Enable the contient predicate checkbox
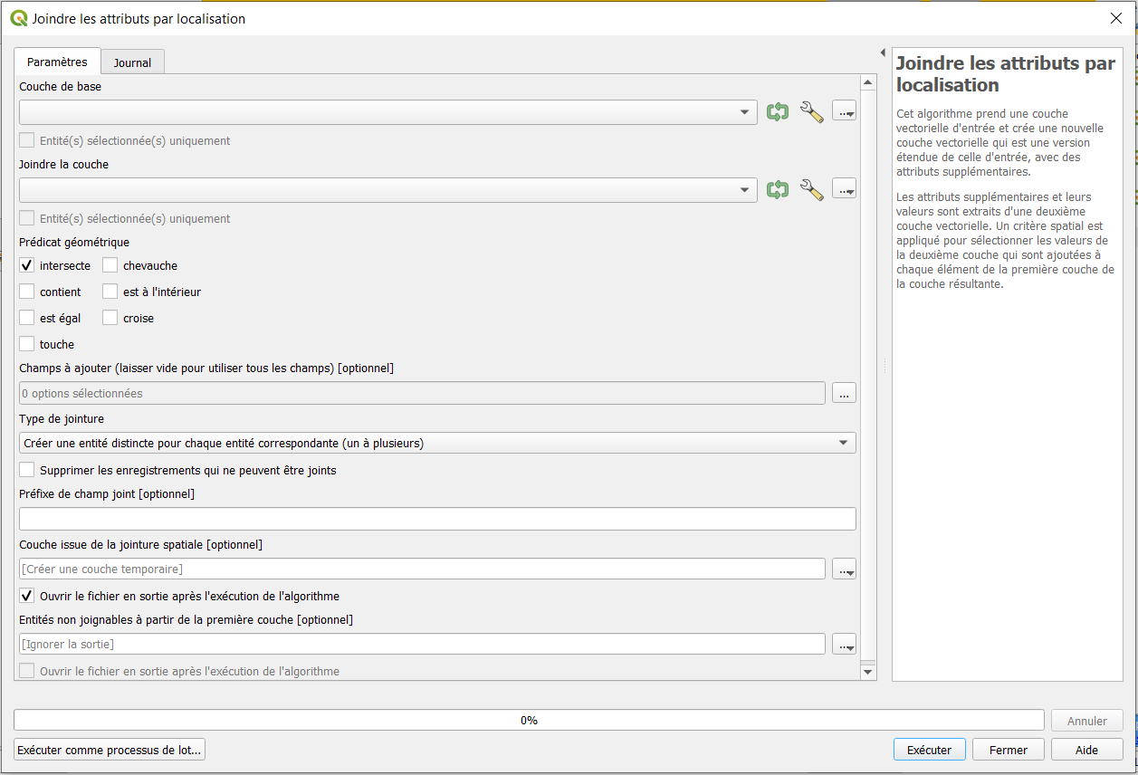The width and height of the screenshot is (1138, 775). coord(27,292)
